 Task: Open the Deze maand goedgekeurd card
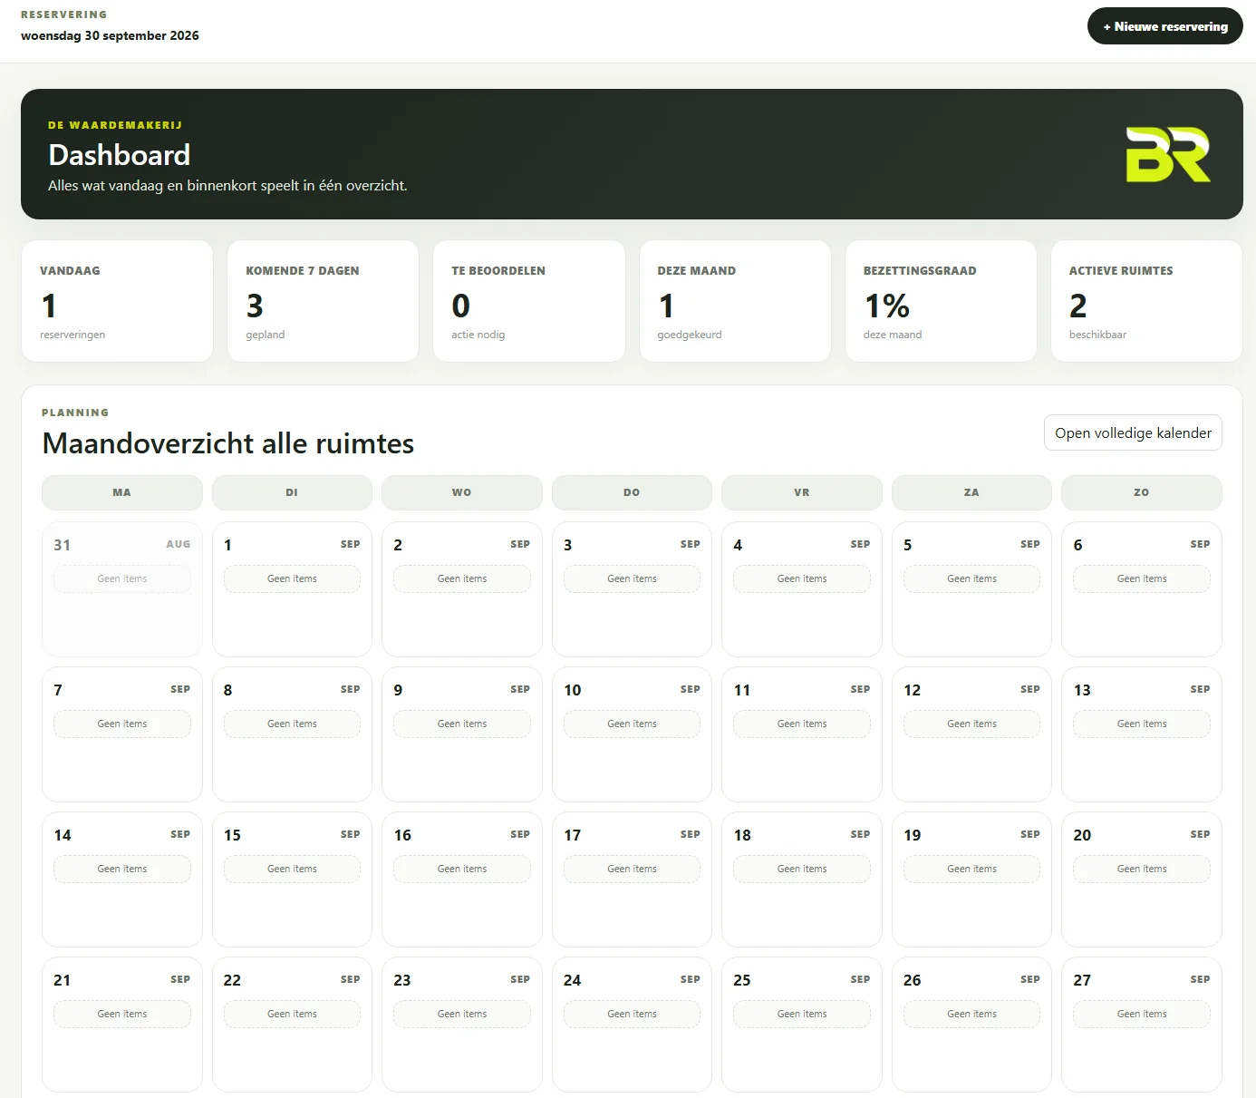tap(735, 301)
